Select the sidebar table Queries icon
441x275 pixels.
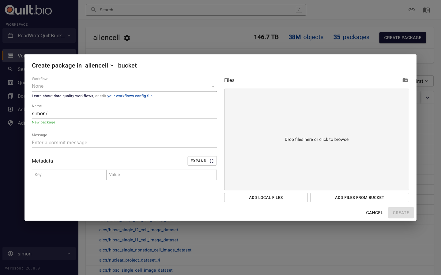pos(10,82)
